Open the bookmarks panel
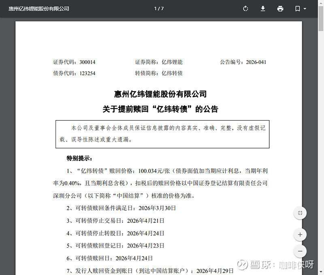Image resolution: width=324 pixels, height=275 pixels. [298, 8]
